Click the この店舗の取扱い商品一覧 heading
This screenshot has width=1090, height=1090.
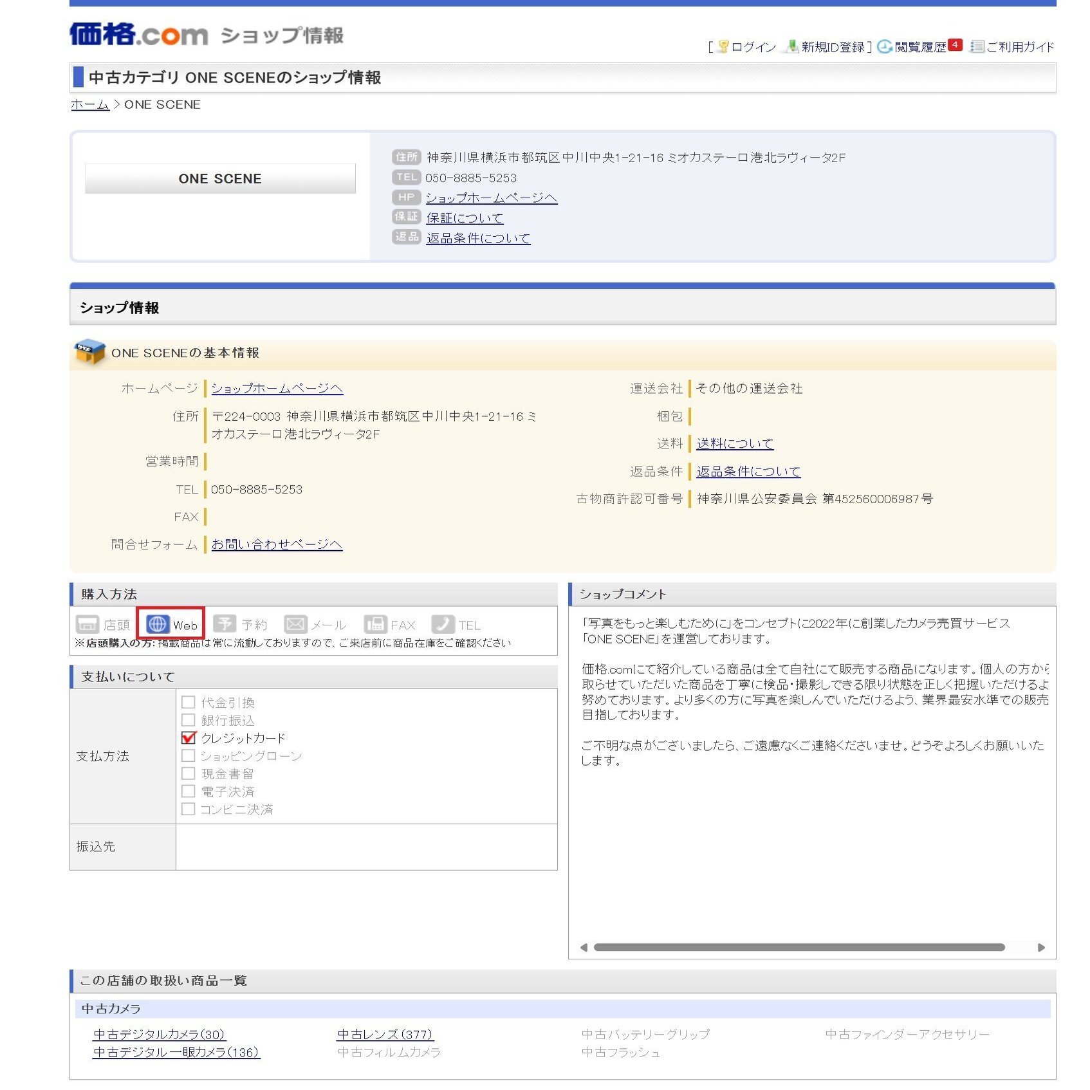[163, 980]
